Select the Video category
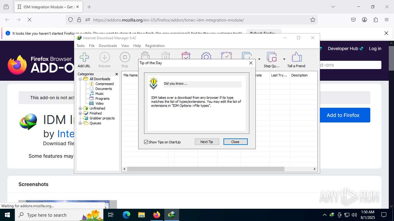This screenshot has height=221, width=394. [x=99, y=103]
